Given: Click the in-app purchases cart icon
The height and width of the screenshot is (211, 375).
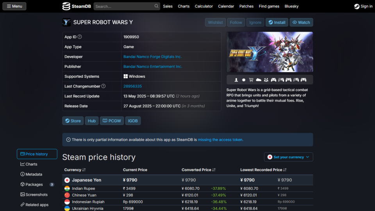Looking at the screenshot, I should click(251, 80).
